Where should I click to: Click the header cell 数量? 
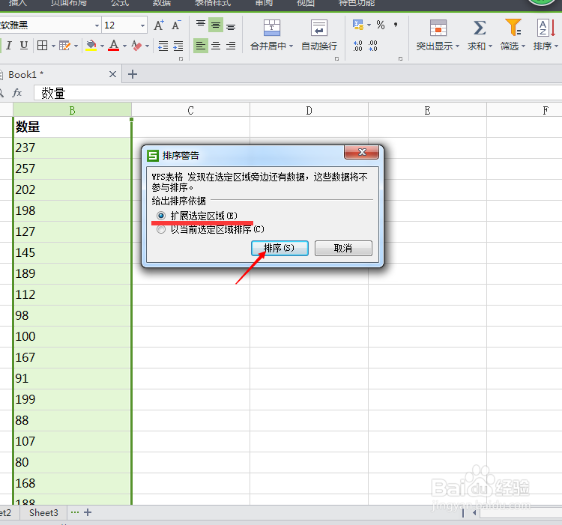[72, 127]
